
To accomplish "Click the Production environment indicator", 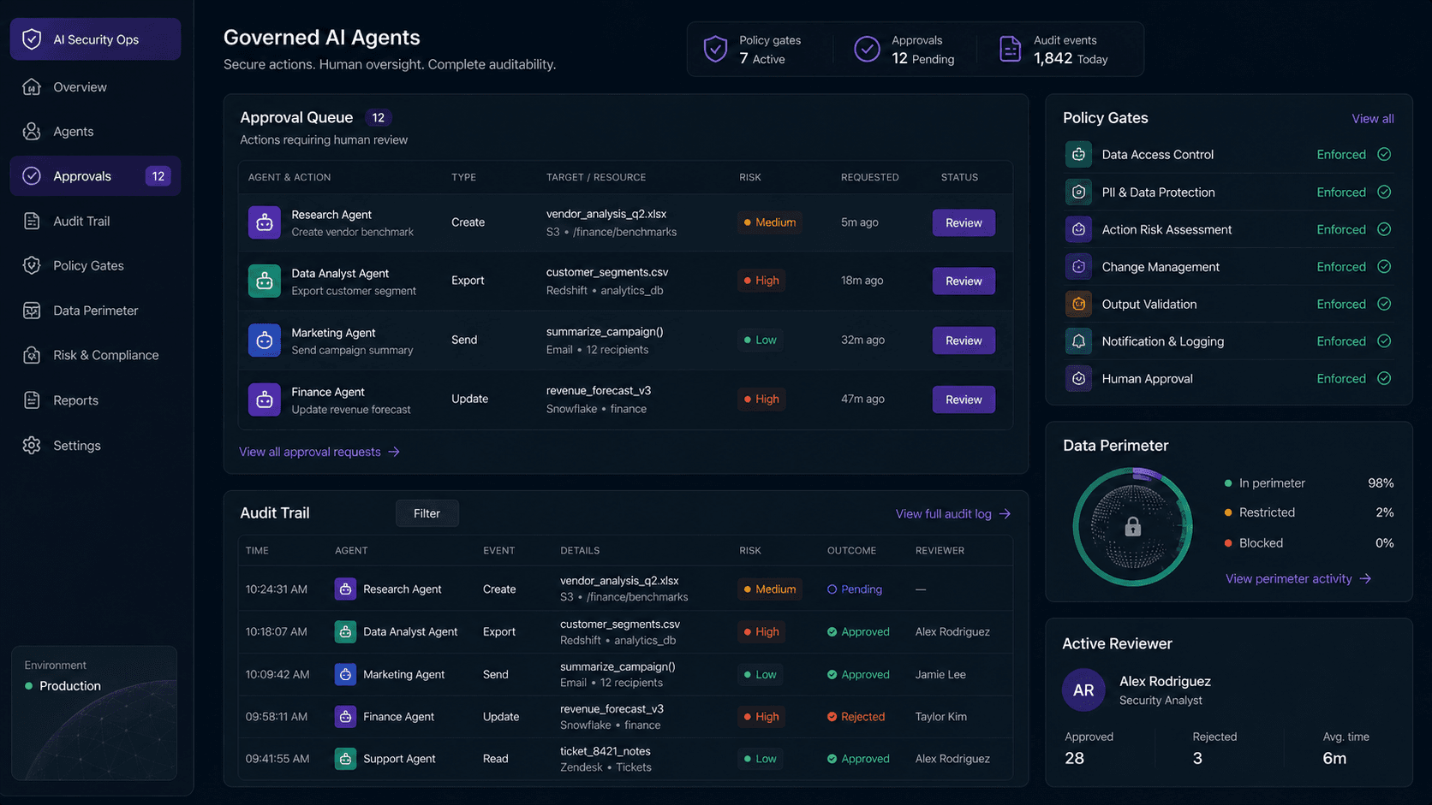I will [63, 686].
